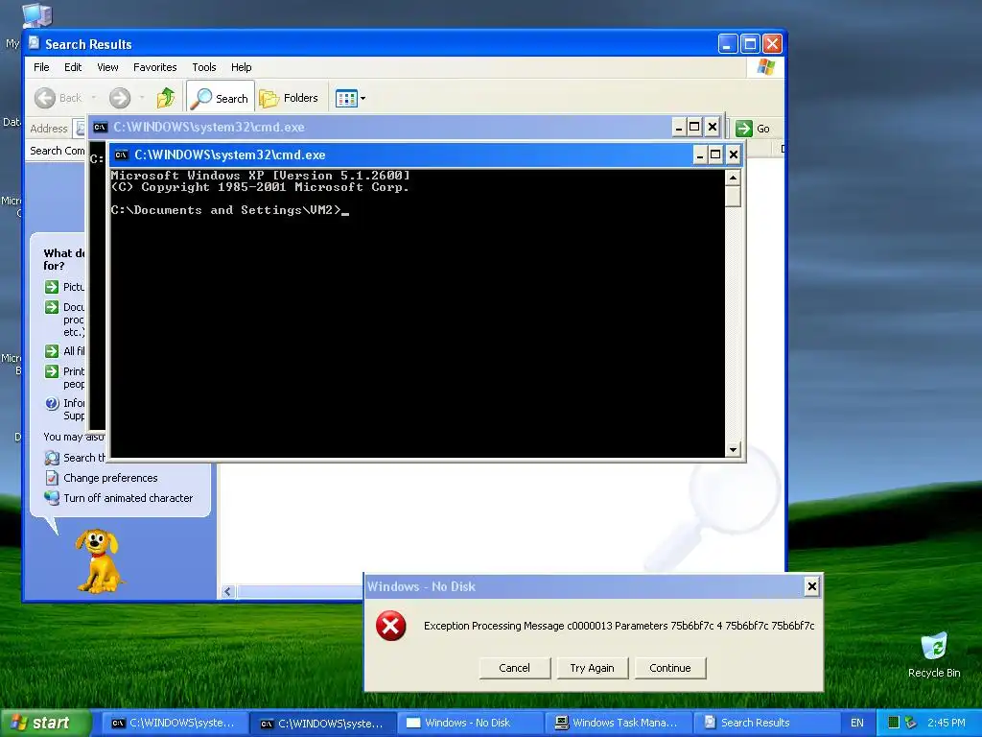Open the Start menu
Viewport: 982px width, 737px height.
(x=45, y=723)
